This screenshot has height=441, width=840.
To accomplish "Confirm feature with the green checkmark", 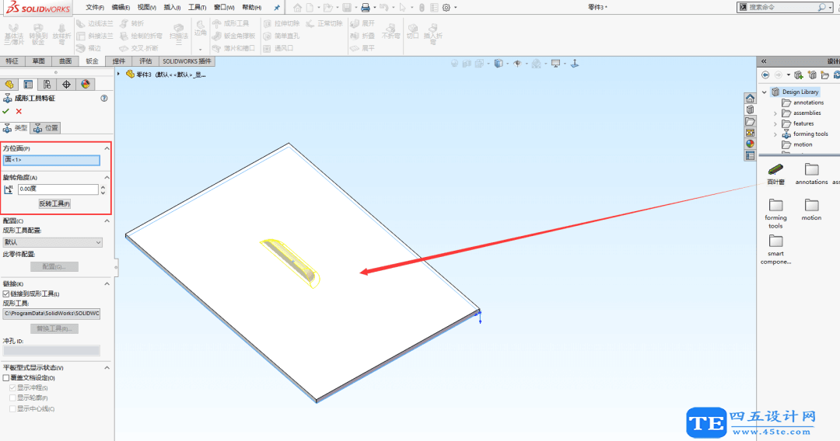I will (x=6, y=111).
